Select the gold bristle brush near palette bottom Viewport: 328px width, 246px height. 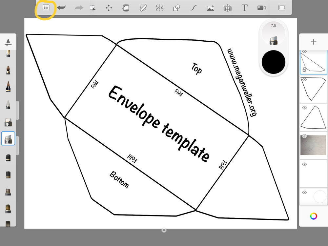[8, 208]
